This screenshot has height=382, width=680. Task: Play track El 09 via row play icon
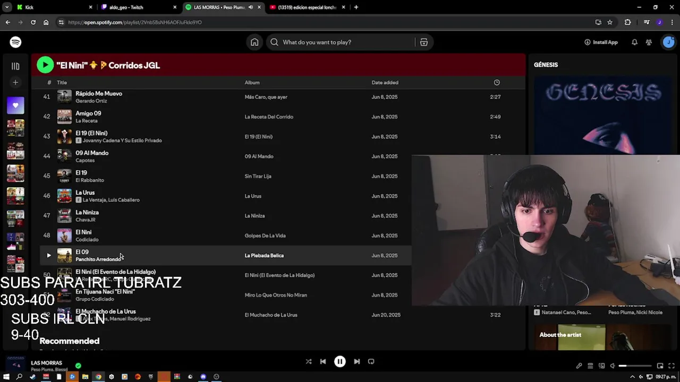coord(48,255)
